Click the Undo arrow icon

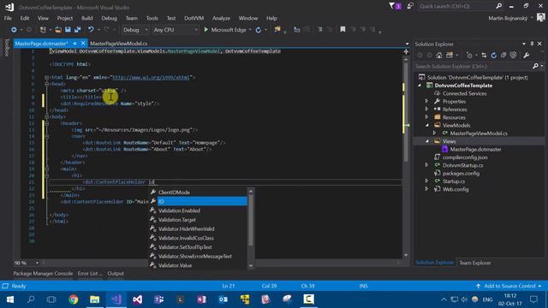tap(91, 30)
